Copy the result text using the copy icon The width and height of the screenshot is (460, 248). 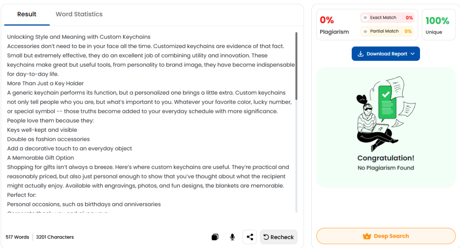coord(215,237)
